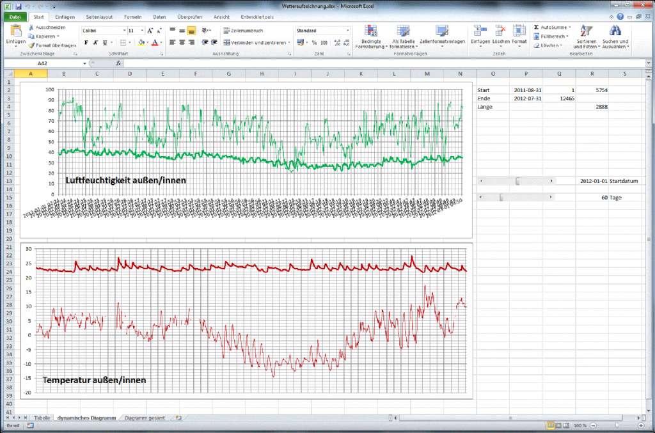The width and height of the screenshot is (655, 433).
Task: Increase font size with large A icon
Action: 150,31
